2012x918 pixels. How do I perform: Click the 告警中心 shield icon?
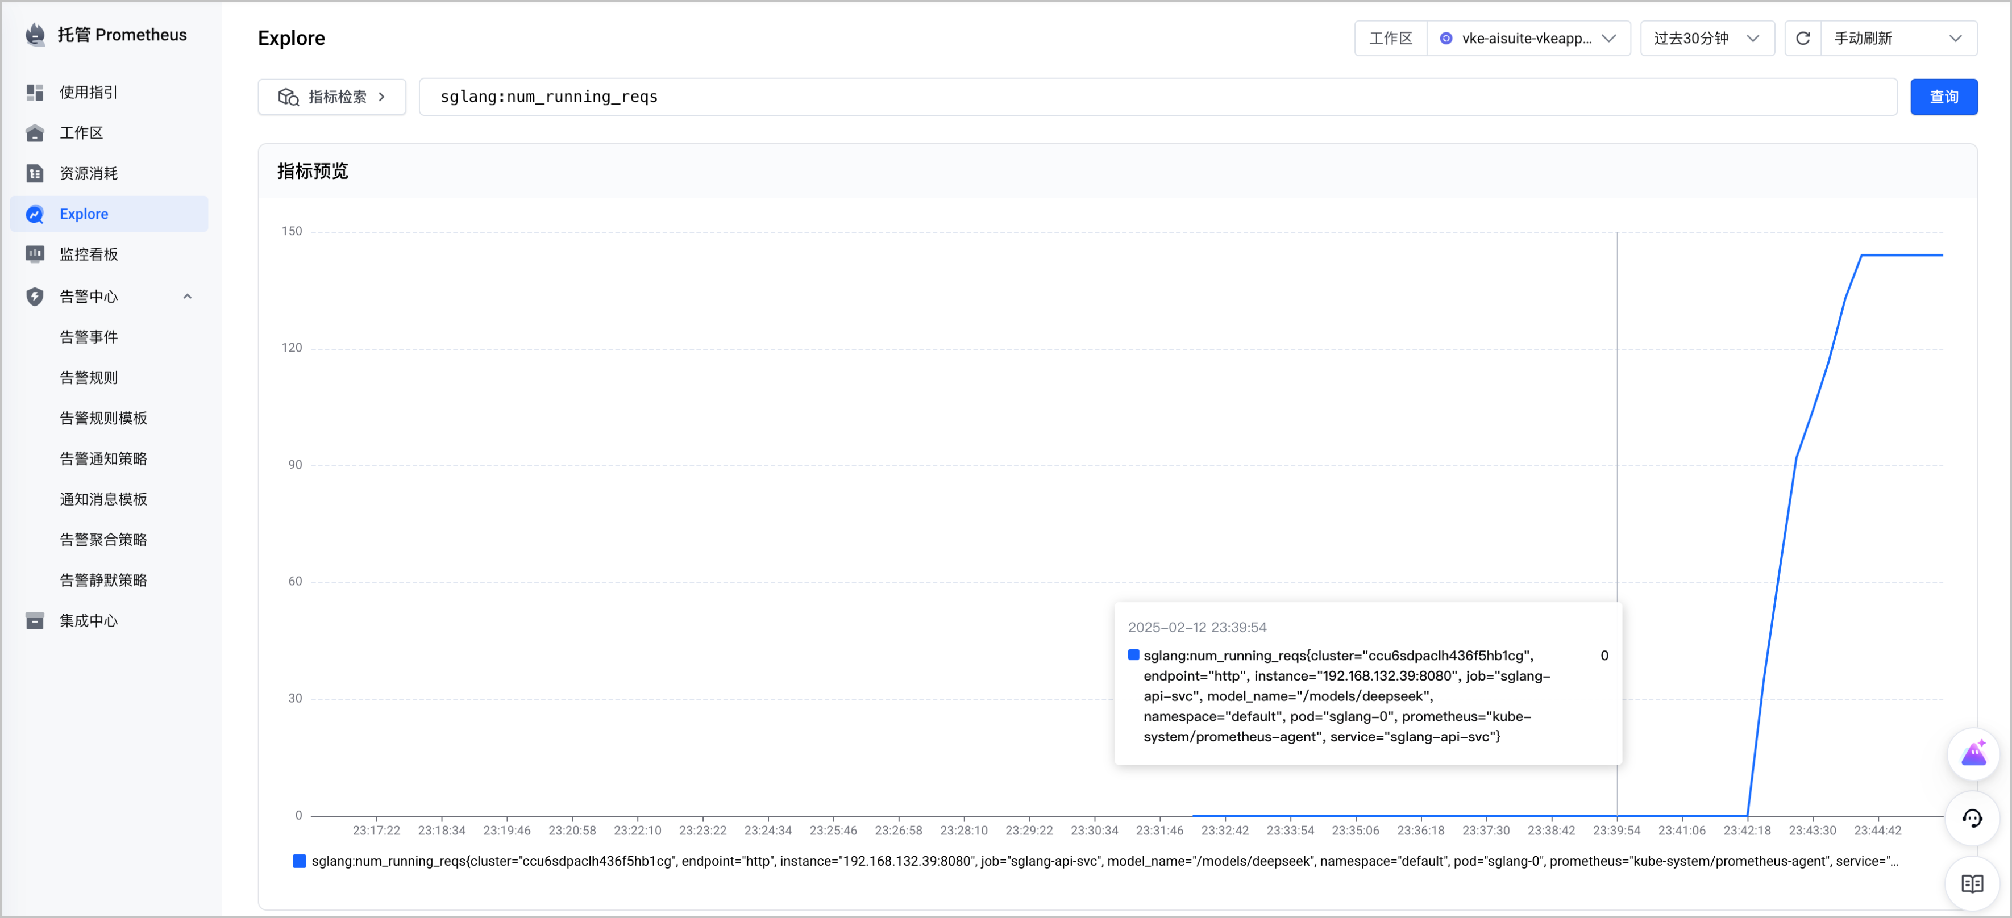pos(35,297)
